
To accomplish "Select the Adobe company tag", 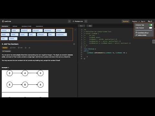I will coord(5,34).
